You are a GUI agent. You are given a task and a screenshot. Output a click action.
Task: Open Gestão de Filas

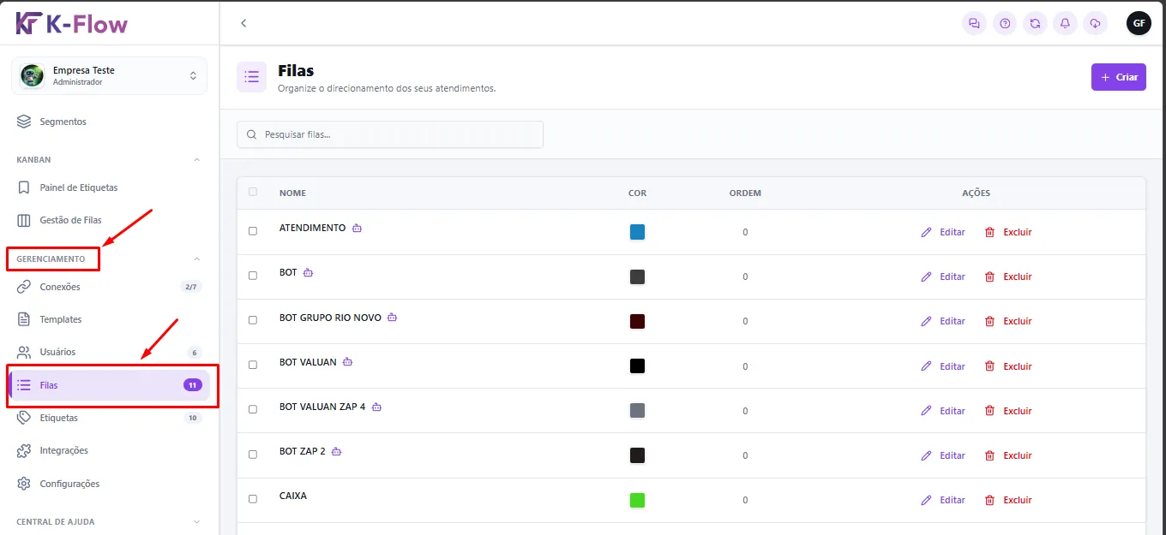tap(110, 220)
